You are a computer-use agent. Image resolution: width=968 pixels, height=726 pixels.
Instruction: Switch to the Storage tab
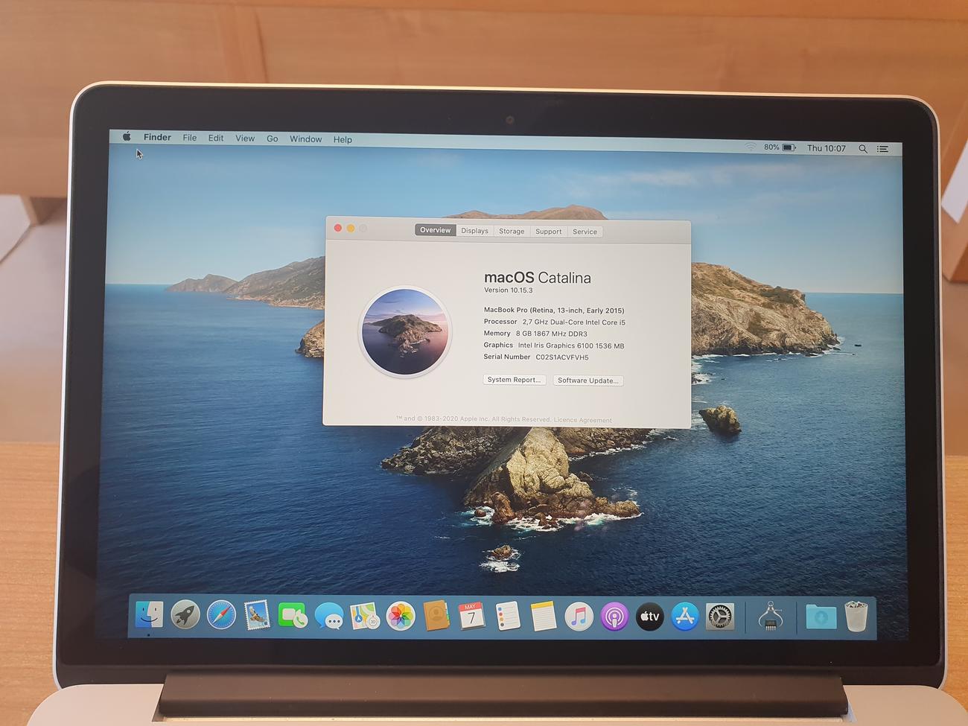[512, 231]
